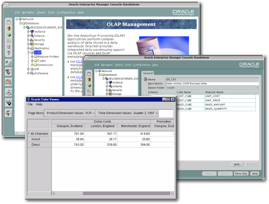The image size is (269, 204).
Task: Select the General tab
Action: (148, 73)
